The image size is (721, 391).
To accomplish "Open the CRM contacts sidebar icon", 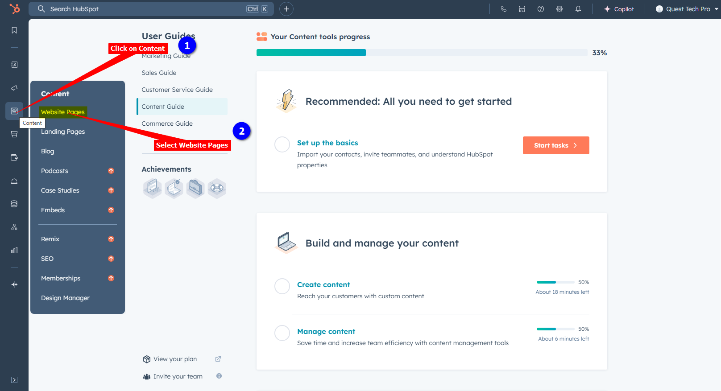I will (x=14, y=65).
